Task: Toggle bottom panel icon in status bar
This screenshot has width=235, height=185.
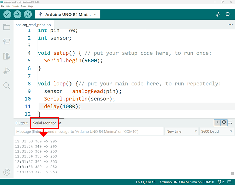Action: (x=229, y=182)
